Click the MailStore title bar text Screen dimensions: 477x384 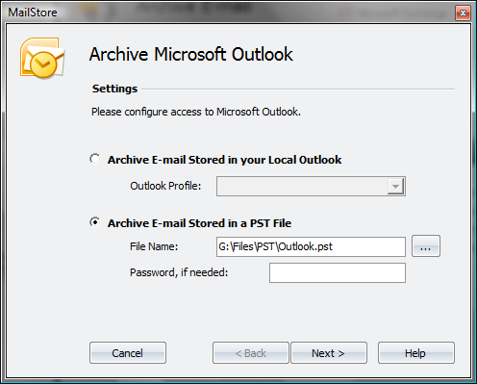(x=33, y=13)
